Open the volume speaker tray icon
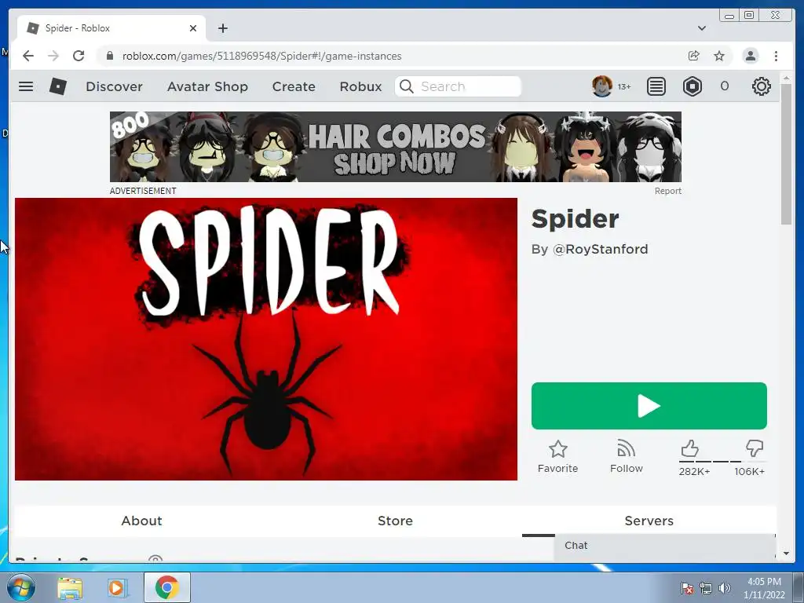Image resolution: width=804 pixels, height=603 pixels. click(x=724, y=588)
